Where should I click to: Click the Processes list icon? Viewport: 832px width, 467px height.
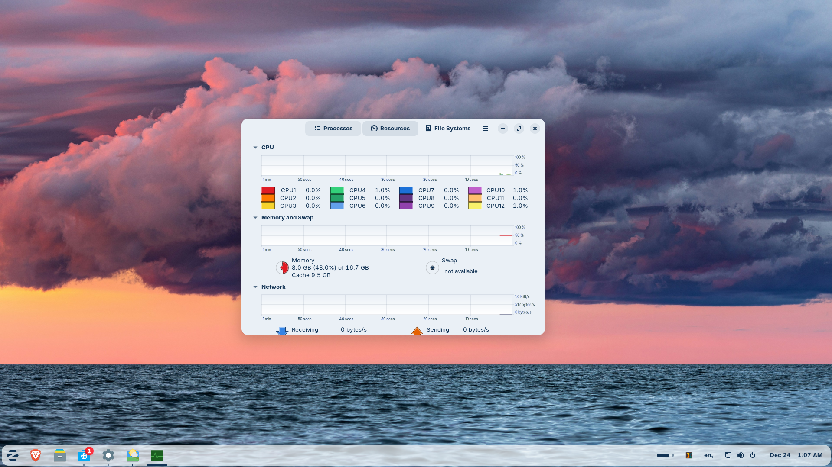coord(317,128)
